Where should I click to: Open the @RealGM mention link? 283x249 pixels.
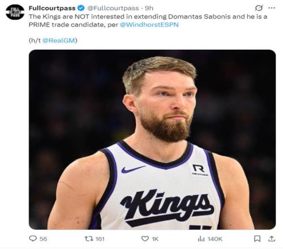click(59, 40)
